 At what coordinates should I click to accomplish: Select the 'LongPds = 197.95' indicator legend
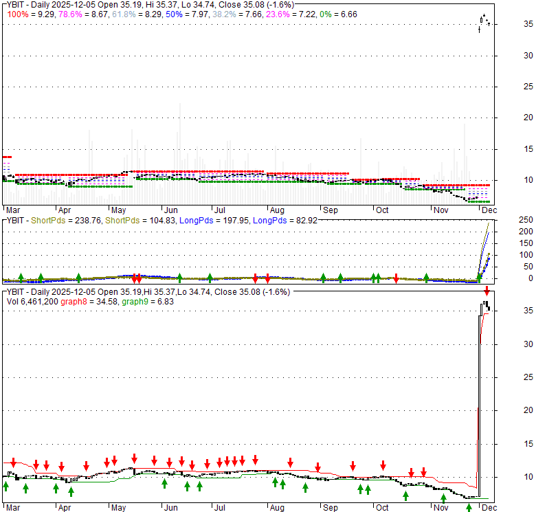pyautogui.click(x=214, y=221)
